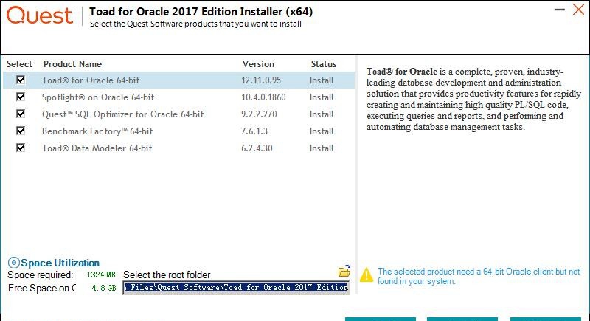This screenshot has height=321, width=590.
Task: Click the Version column header
Action: coord(258,64)
